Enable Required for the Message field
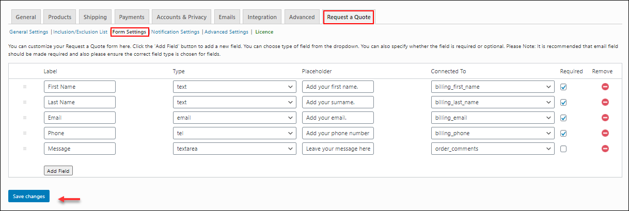Viewport: 629px width, 211px height. click(x=563, y=149)
